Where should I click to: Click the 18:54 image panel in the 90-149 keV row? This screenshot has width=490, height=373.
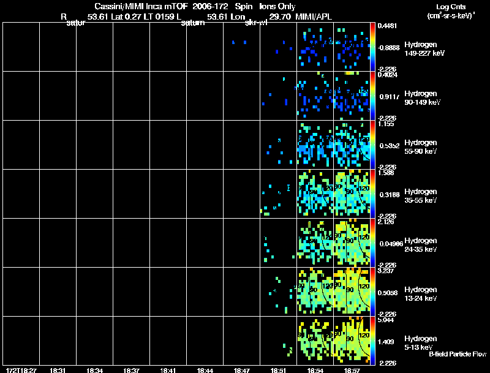point(315,96)
